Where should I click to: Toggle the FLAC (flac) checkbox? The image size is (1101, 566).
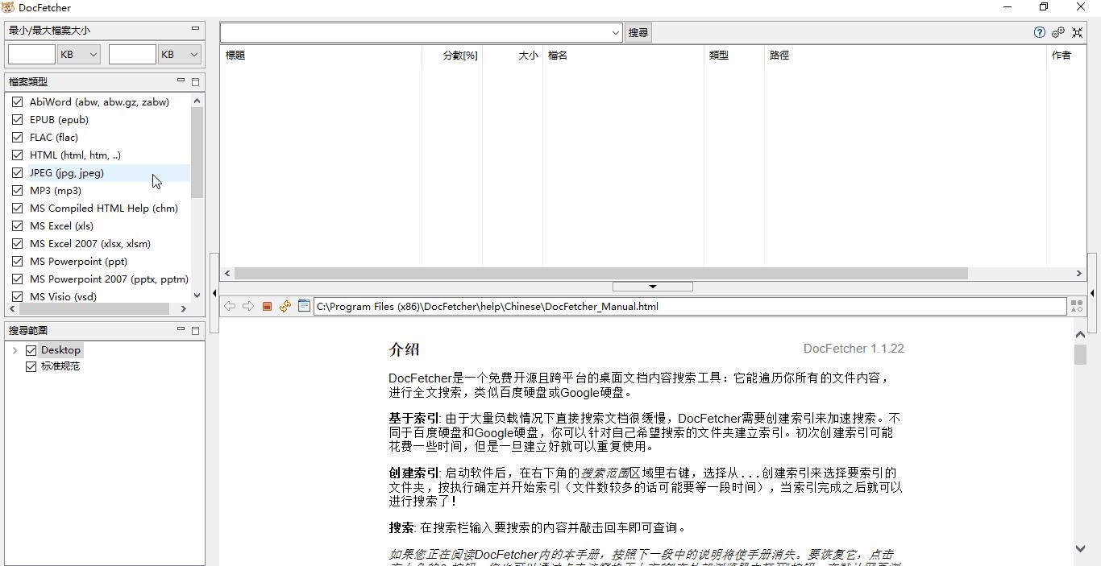pos(18,138)
